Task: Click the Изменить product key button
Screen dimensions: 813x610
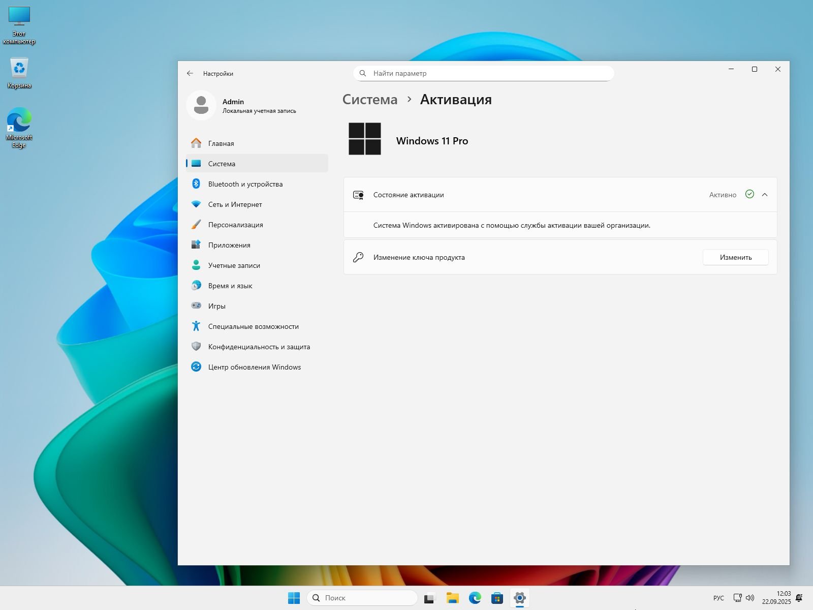Action: 735,257
